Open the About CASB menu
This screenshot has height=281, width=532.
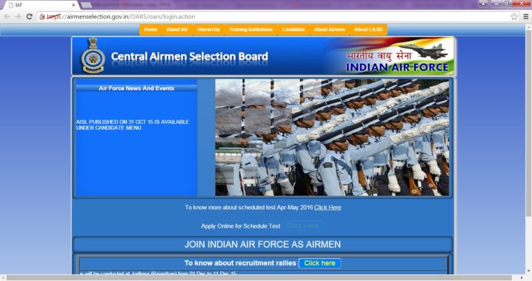(368, 30)
